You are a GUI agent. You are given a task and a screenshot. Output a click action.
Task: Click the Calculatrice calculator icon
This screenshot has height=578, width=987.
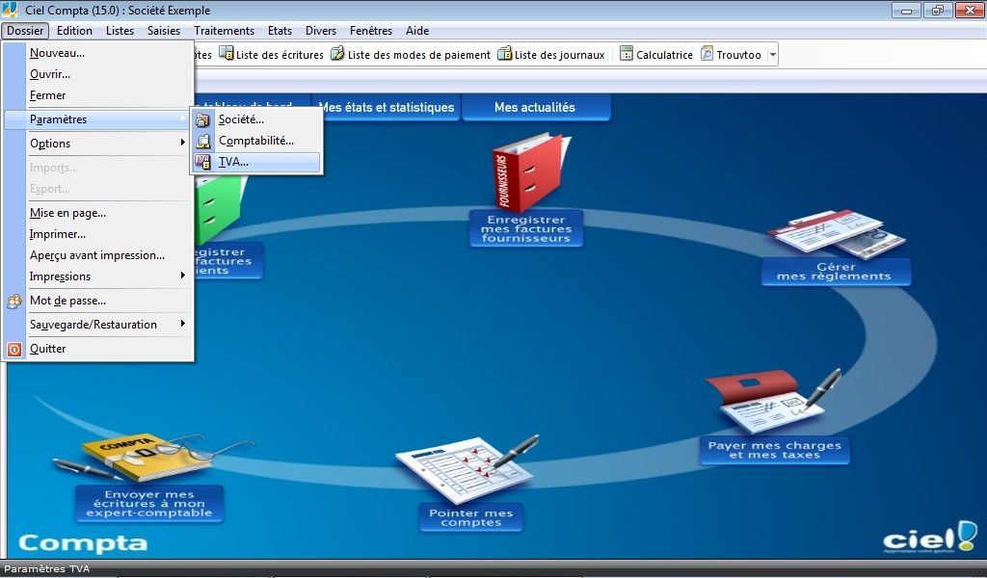click(x=626, y=53)
